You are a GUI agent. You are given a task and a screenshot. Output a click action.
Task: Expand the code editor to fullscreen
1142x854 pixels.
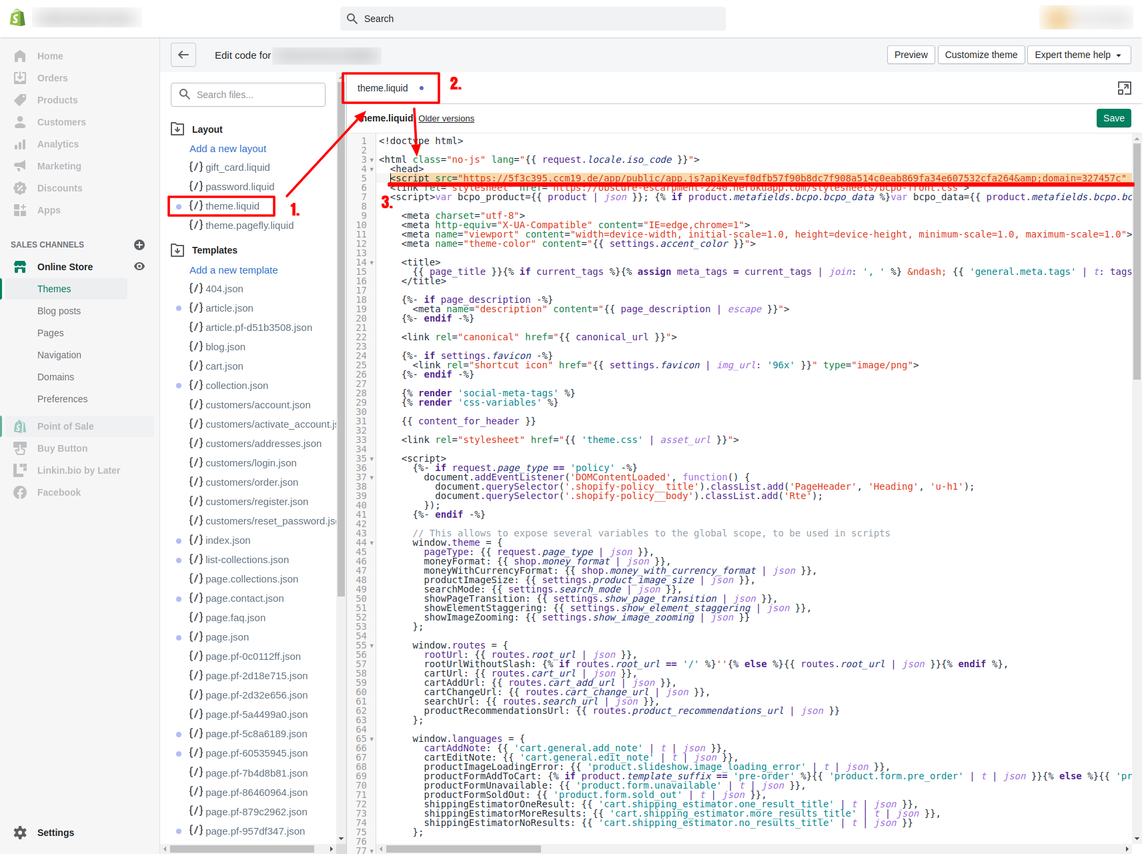tap(1125, 88)
